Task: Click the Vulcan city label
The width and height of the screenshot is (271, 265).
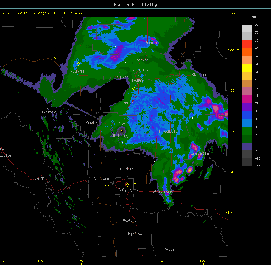Action: (x=171, y=249)
